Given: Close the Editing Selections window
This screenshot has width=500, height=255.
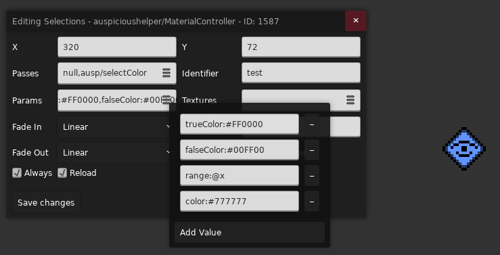Looking at the screenshot, I should (356, 21).
